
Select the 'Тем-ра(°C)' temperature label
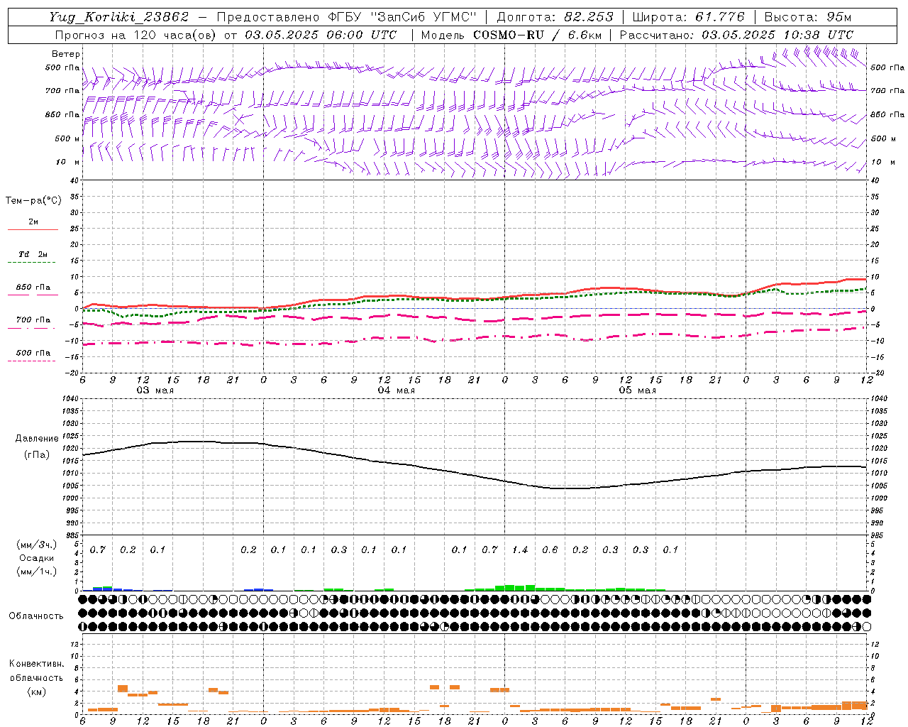33,201
